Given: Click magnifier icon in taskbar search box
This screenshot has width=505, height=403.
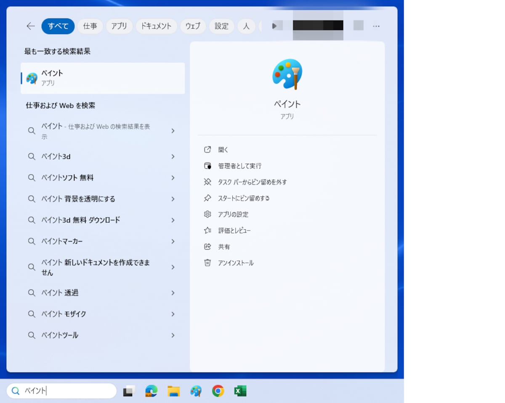Looking at the screenshot, I should [x=16, y=391].
